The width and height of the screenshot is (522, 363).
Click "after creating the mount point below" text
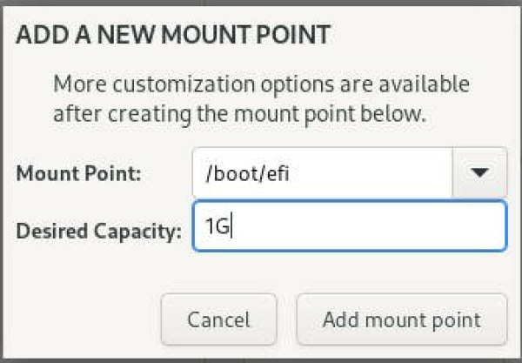[x=239, y=113]
